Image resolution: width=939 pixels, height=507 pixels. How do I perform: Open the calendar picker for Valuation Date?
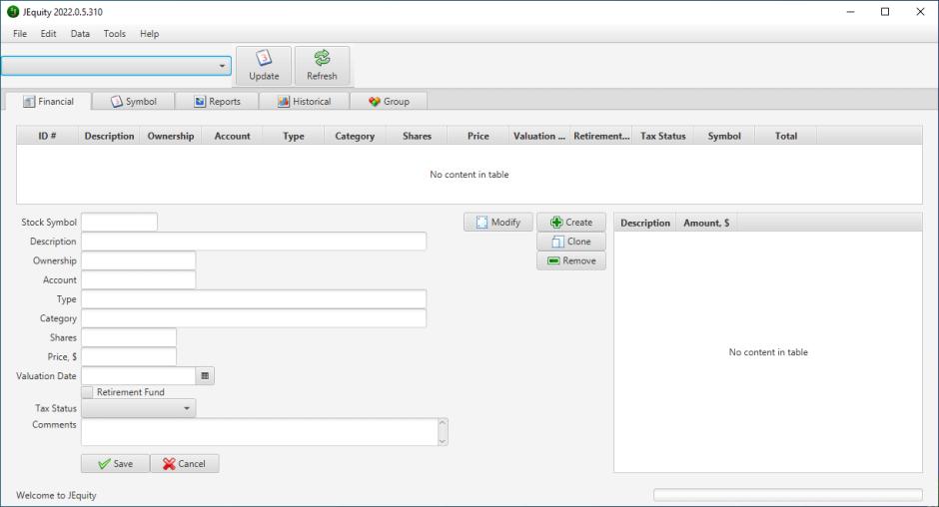(205, 376)
